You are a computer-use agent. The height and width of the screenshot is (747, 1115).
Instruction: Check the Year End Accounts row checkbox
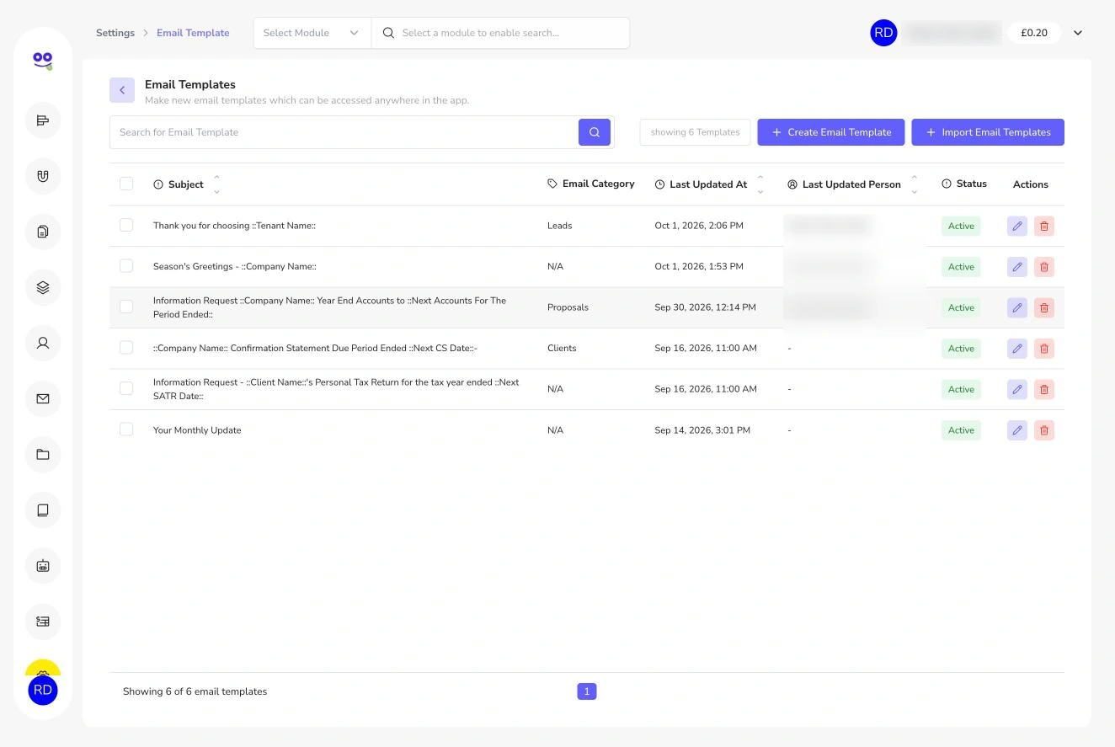pyautogui.click(x=126, y=307)
